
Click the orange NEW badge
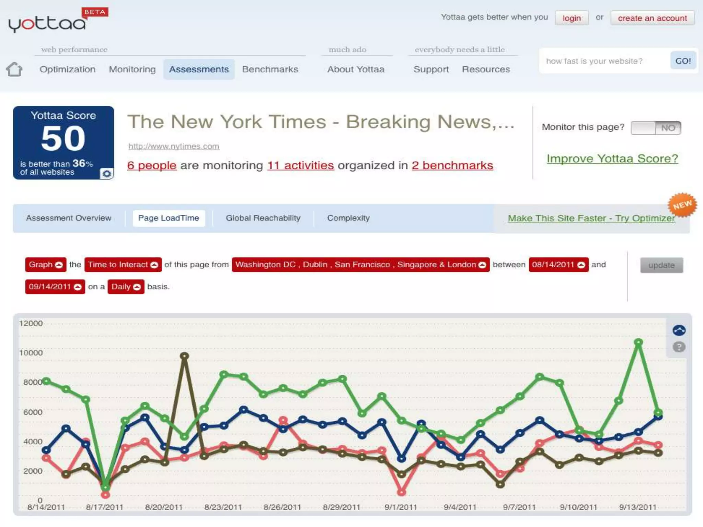682,205
